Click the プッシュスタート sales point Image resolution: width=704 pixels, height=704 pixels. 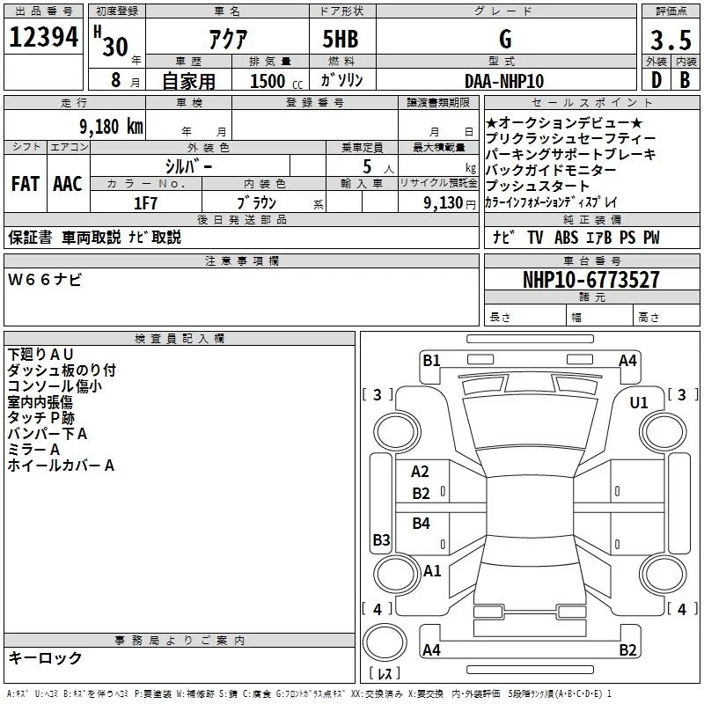coord(537,186)
